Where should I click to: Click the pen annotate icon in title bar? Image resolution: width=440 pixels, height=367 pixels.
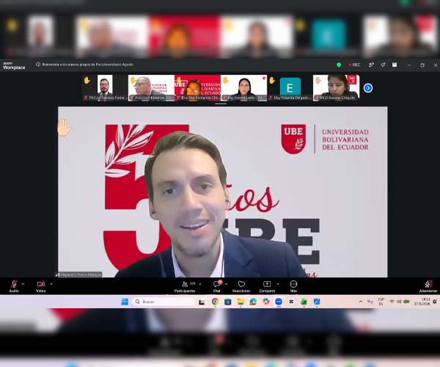(x=371, y=65)
